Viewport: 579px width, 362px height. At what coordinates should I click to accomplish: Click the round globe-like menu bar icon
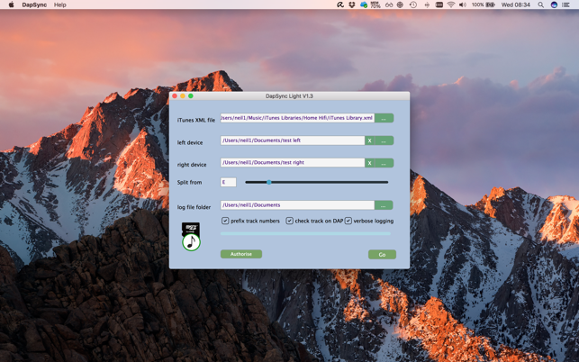(401, 5)
